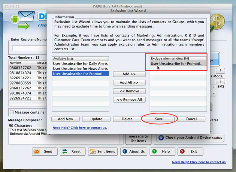This screenshot has width=236, height=172.
Task: Click the green Help question icon
Action: pos(154,151)
